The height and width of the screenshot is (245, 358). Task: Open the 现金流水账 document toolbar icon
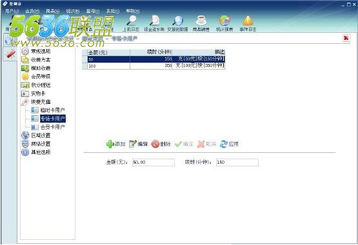point(154,21)
